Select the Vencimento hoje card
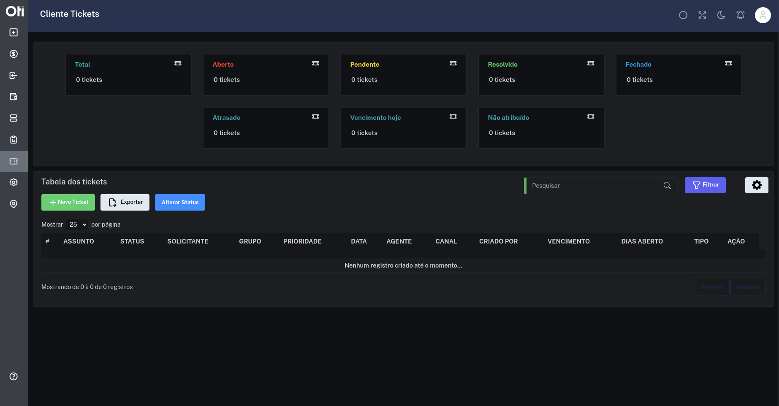 pos(404,128)
